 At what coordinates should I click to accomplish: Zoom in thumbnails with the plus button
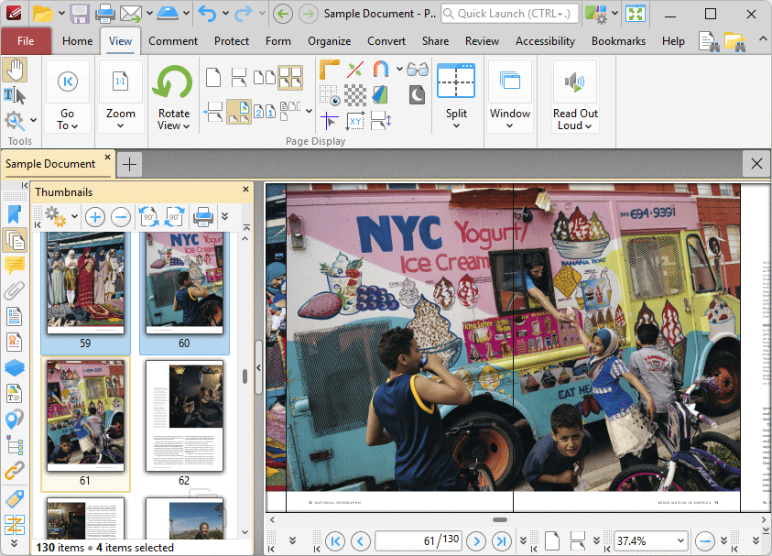click(x=94, y=217)
